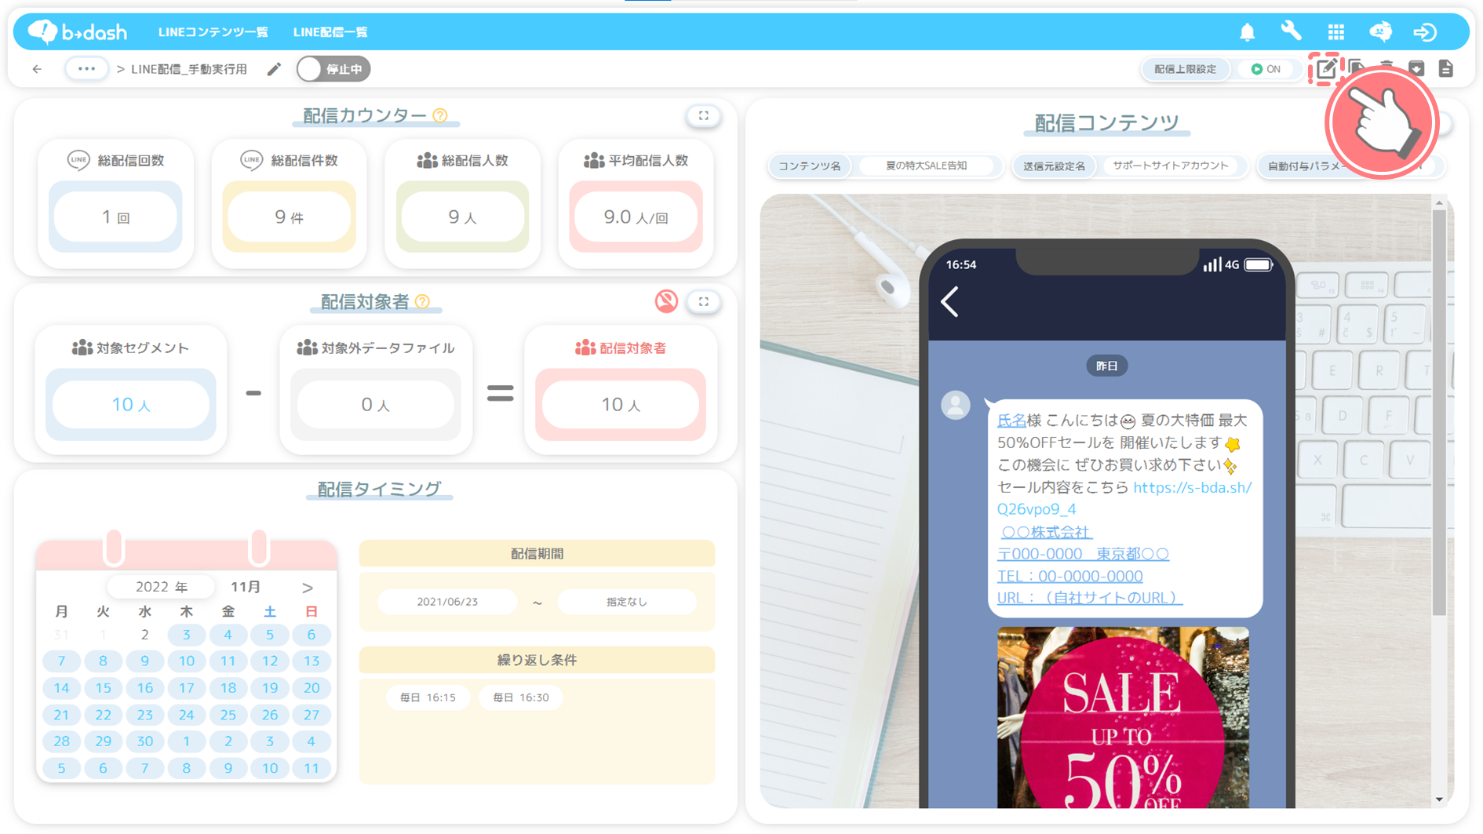
Task: Click the b→dash logo
Action: coord(77,31)
